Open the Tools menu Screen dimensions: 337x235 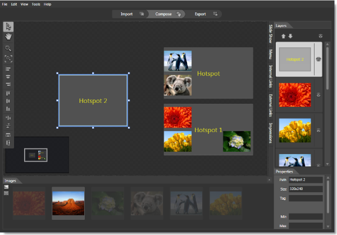click(36, 4)
